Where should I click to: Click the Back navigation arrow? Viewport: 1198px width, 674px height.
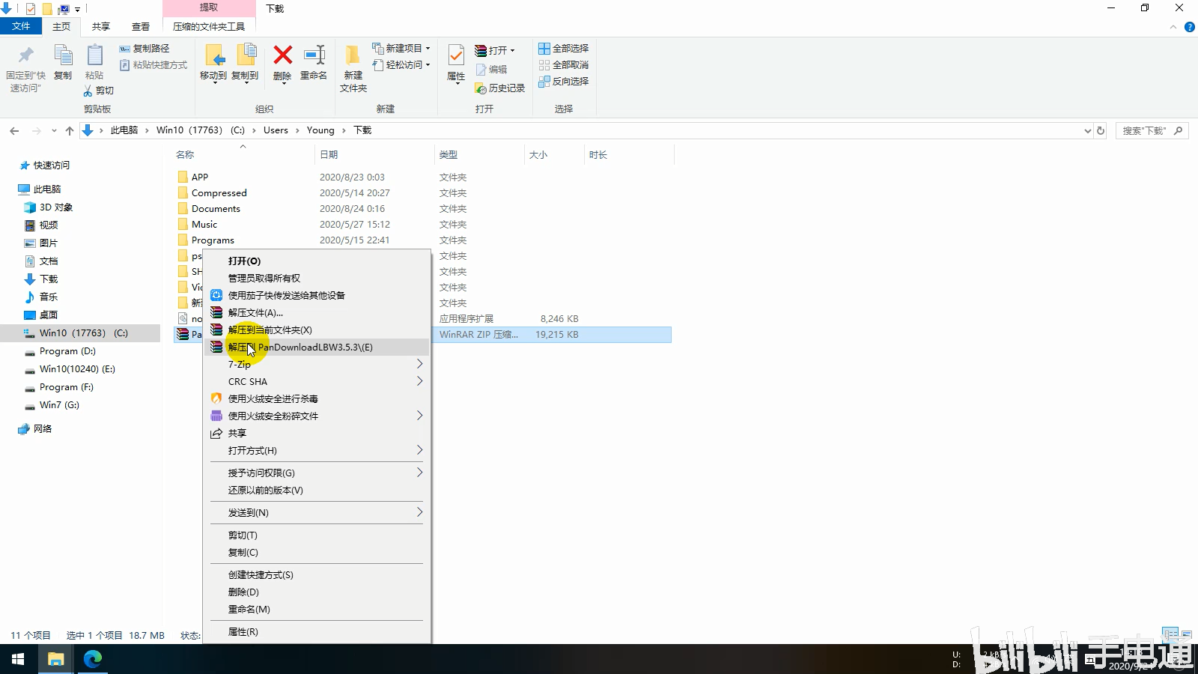[x=14, y=130]
